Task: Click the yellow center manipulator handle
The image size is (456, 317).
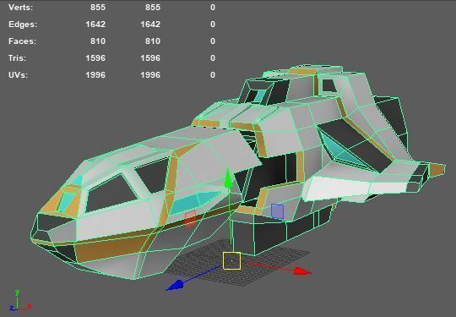Action: 231,261
